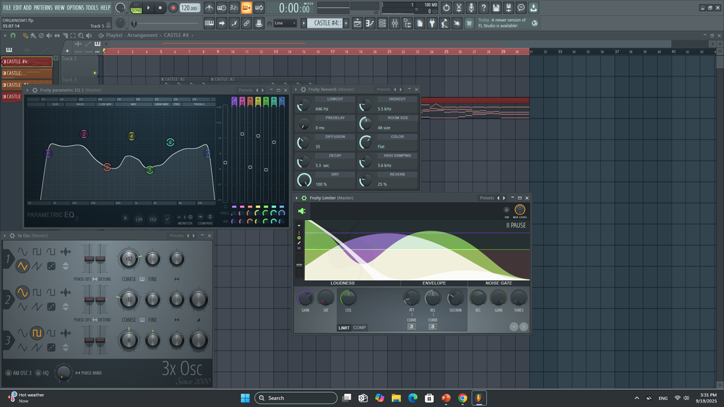
Task: Open File Explorer from taskbar
Action: (x=396, y=398)
